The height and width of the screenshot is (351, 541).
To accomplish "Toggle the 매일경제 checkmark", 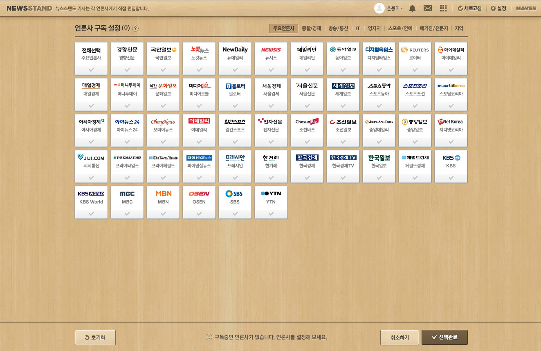I will 91,106.
